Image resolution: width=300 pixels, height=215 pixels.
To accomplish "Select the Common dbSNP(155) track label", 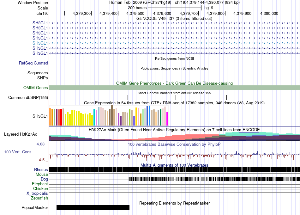I will 28,97.
